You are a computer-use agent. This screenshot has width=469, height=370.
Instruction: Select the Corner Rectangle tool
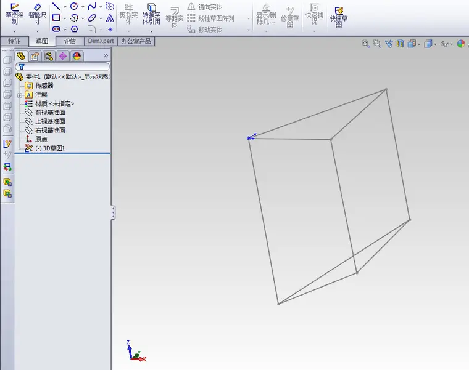[x=56, y=18]
